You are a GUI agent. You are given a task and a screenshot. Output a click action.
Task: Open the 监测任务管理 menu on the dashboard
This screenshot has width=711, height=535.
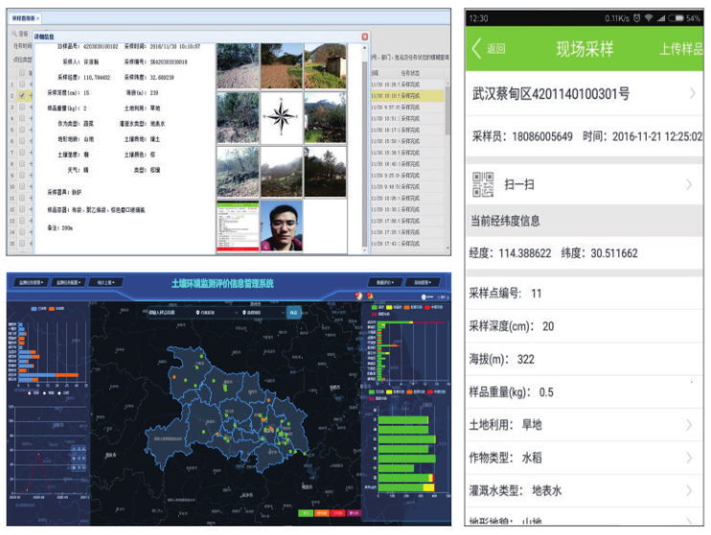click(31, 282)
